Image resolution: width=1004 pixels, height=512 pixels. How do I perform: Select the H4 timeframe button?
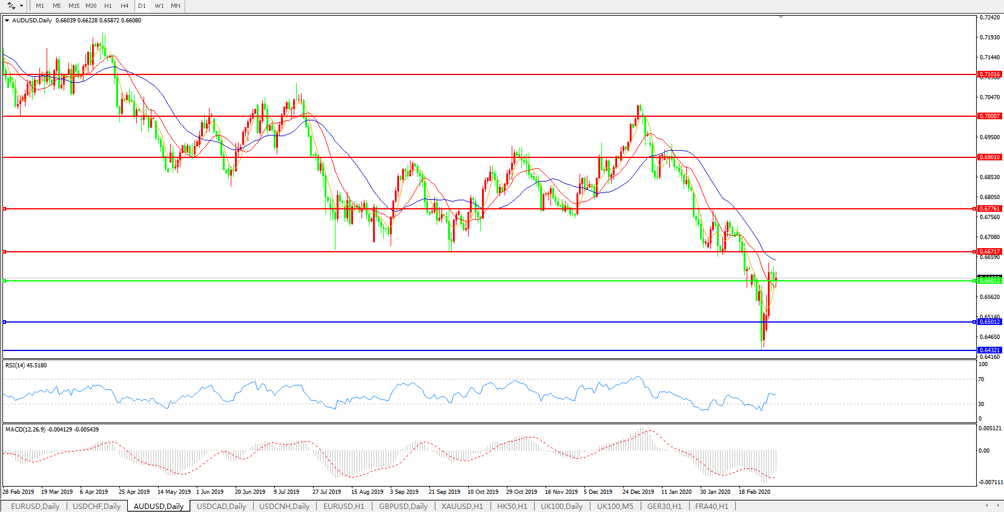(124, 6)
